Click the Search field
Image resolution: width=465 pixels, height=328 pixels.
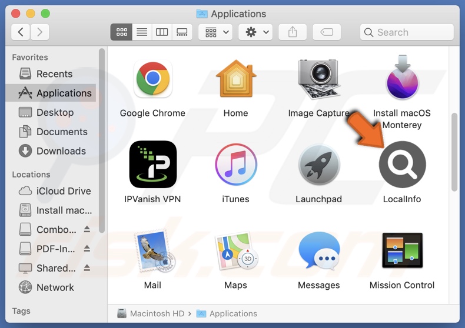point(407,32)
